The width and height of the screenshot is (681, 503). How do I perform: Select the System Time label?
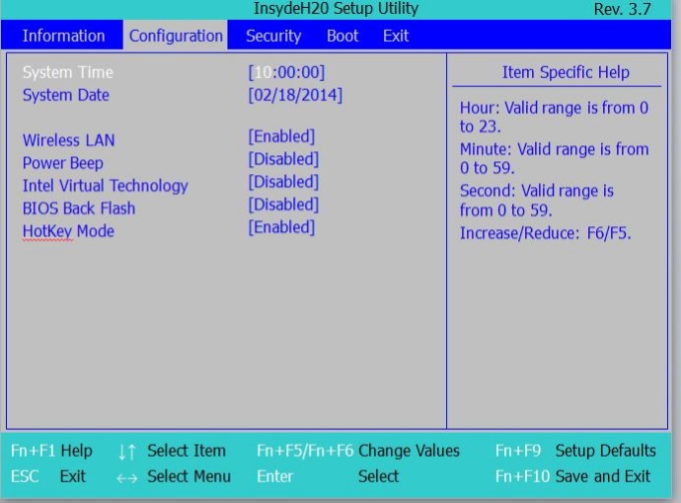click(x=68, y=72)
